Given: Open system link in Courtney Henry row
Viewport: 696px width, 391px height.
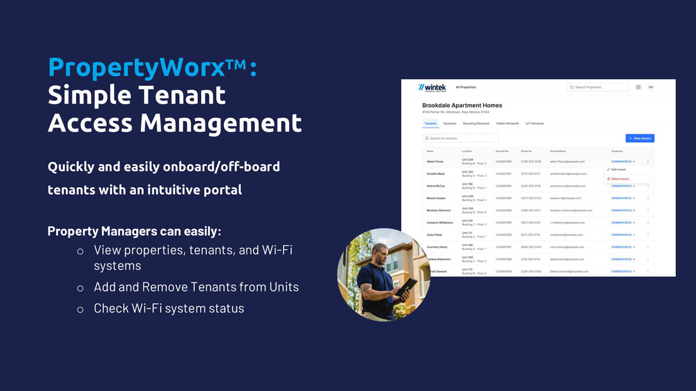Looking at the screenshot, I should [621, 247].
